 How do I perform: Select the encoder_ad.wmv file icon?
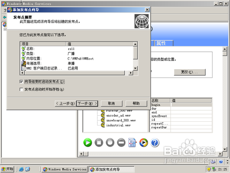103,115
